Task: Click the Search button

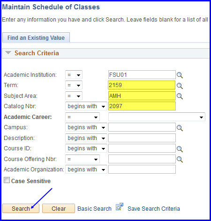Action: coord(21,208)
